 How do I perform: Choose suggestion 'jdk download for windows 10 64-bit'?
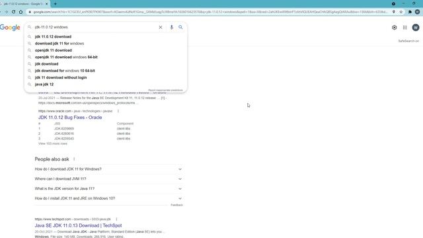point(65,71)
